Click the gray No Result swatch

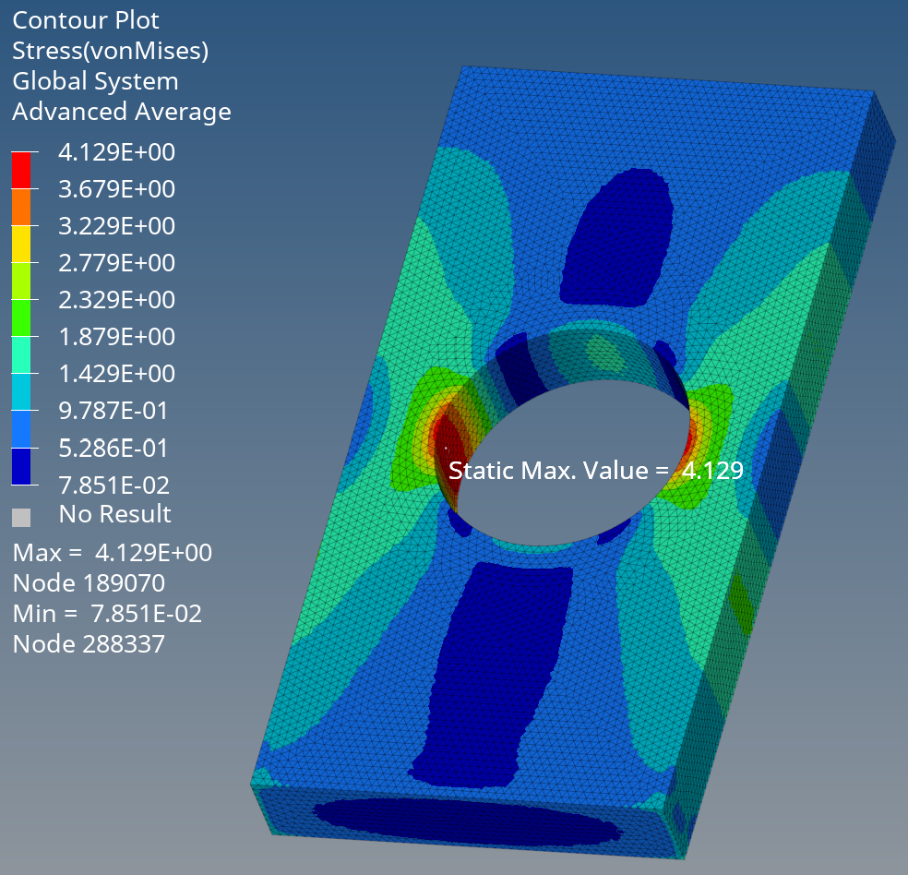(21, 518)
